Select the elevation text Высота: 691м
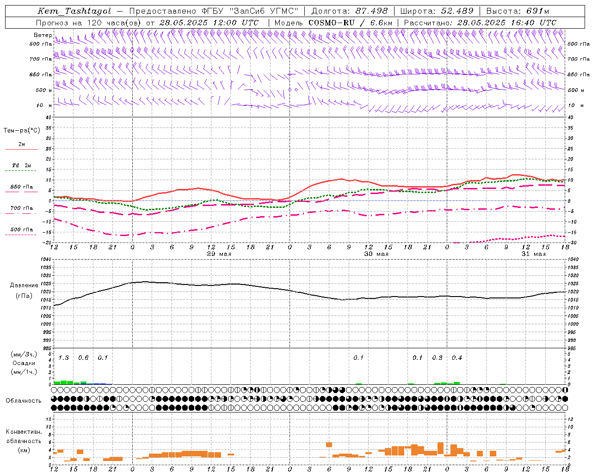 point(518,11)
